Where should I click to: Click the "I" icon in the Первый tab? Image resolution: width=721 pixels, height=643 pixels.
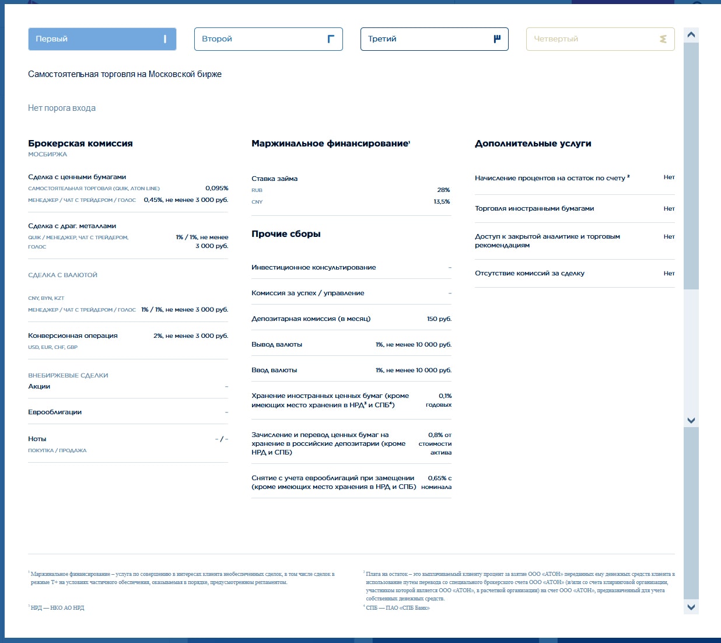165,39
